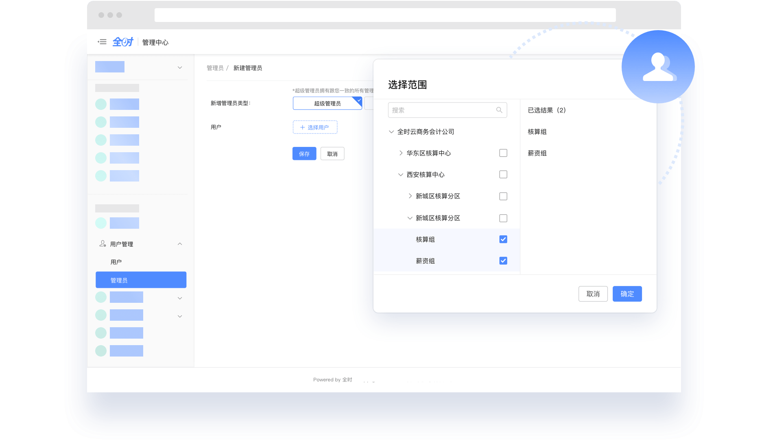Open the 管理员 sidebar menu item
This screenshot has height=442, width=764.
[141, 280]
